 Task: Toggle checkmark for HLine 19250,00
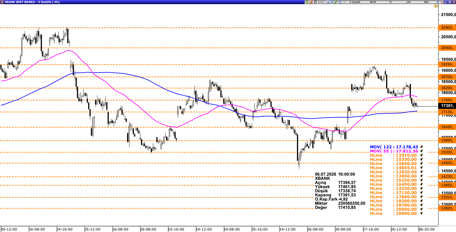(421, 180)
